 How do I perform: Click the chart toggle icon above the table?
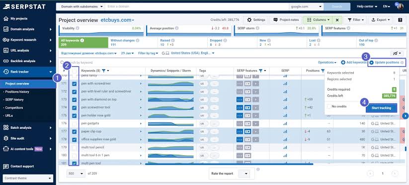click(397, 53)
